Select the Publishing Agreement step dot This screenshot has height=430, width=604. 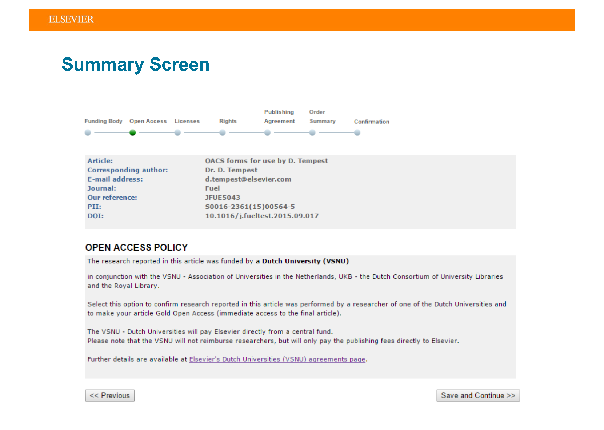click(x=267, y=133)
